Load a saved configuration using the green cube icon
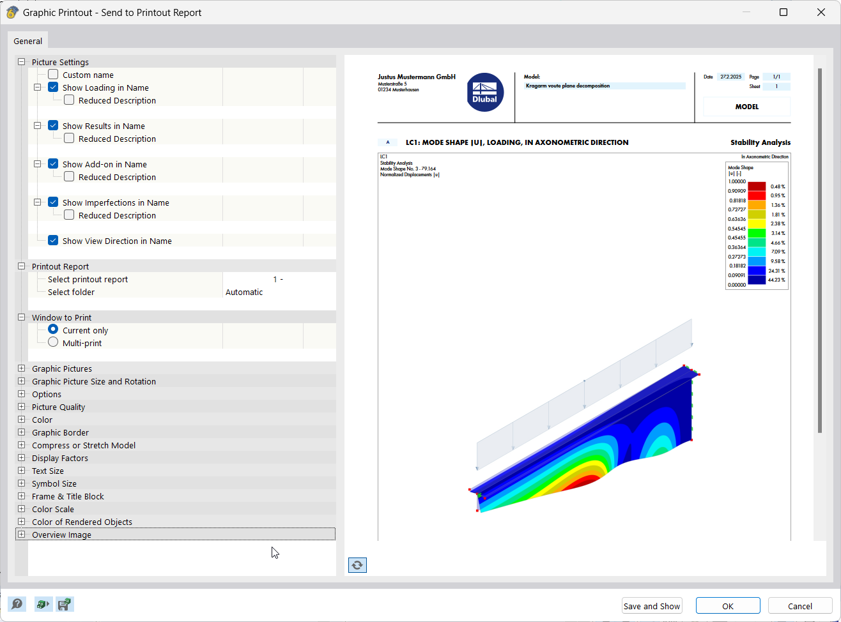The height and width of the screenshot is (622, 841). click(43, 603)
